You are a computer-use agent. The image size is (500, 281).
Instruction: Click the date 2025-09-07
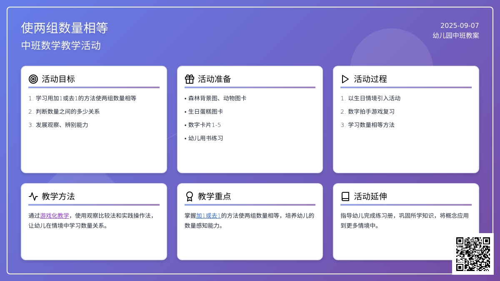click(x=460, y=25)
